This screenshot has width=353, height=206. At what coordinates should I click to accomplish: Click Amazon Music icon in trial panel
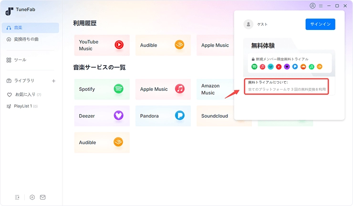pyautogui.click(x=270, y=67)
